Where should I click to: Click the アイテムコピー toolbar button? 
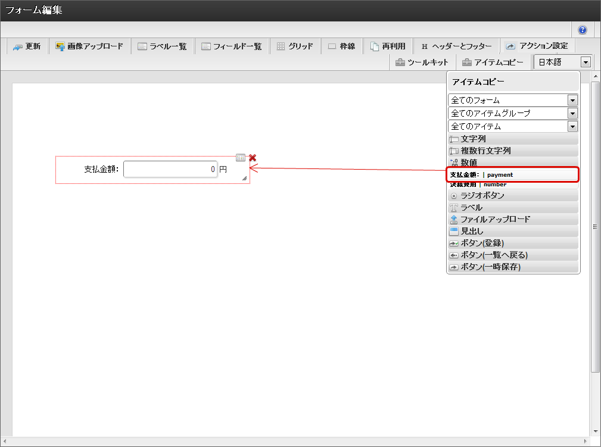493,62
